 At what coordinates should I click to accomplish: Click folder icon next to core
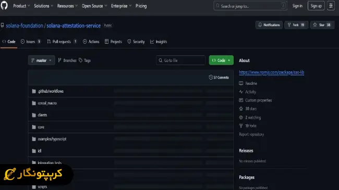(x=34, y=127)
